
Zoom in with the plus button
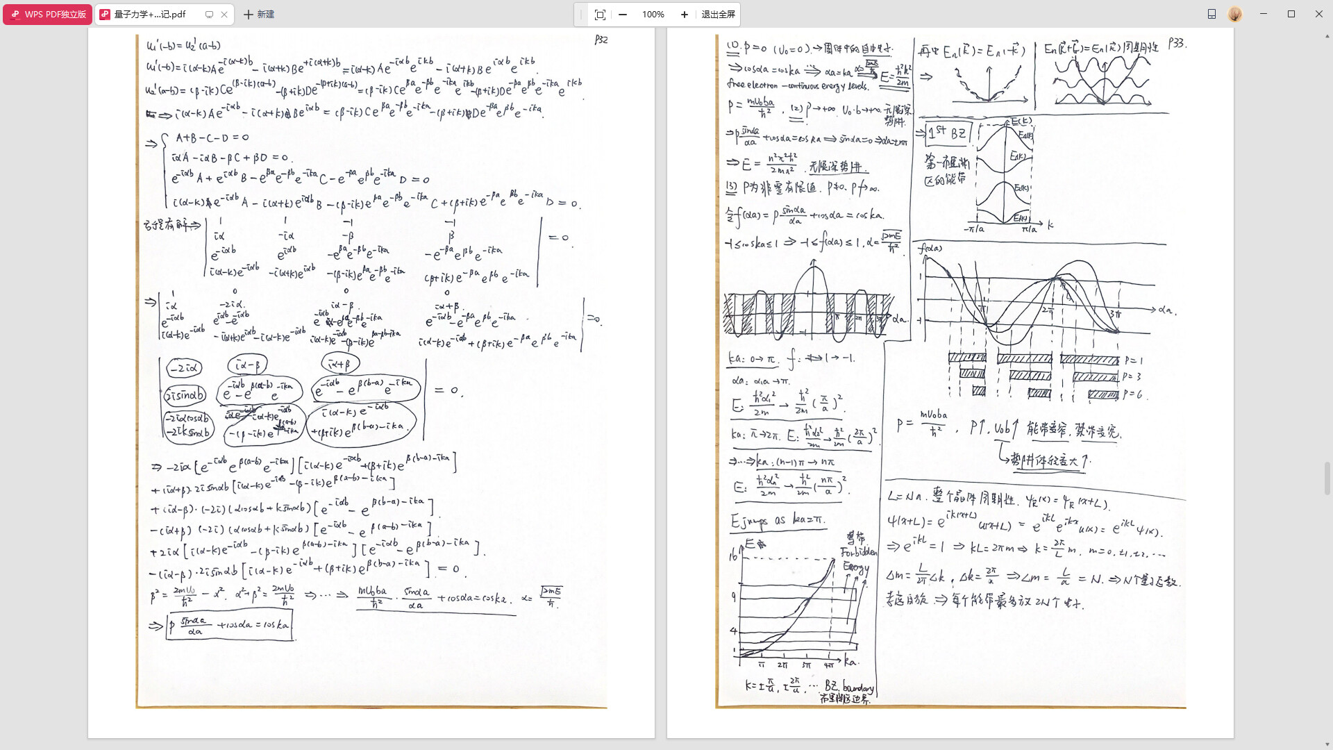pyautogui.click(x=684, y=14)
